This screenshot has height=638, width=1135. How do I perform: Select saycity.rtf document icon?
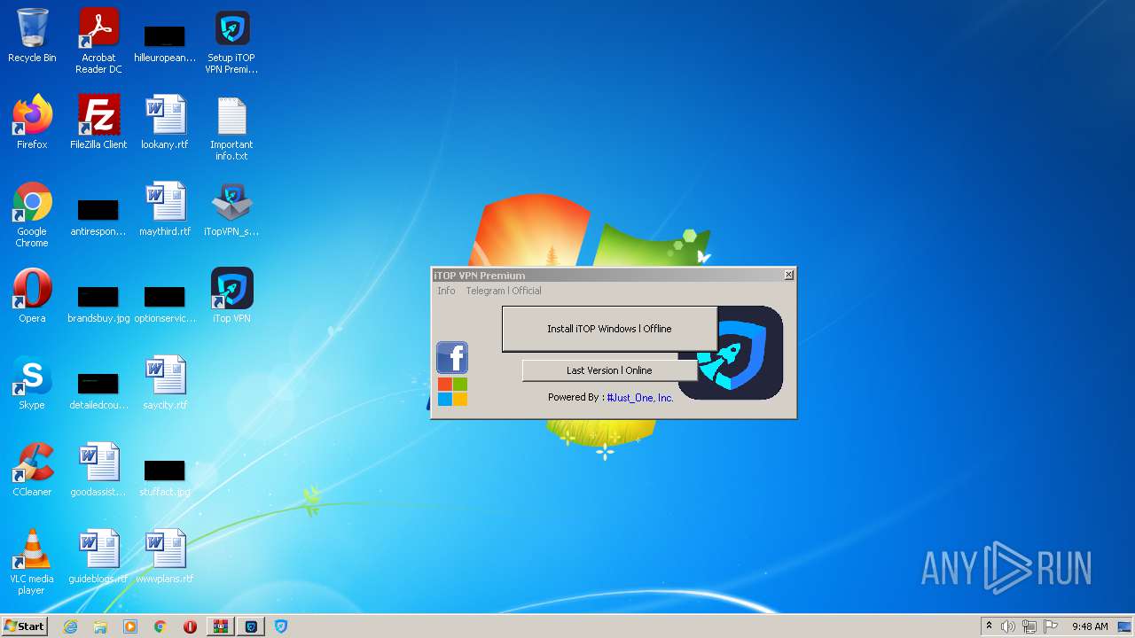click(165, 383)
